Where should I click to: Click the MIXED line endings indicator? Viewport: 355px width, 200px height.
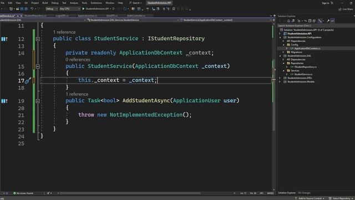tap(270, 193)
